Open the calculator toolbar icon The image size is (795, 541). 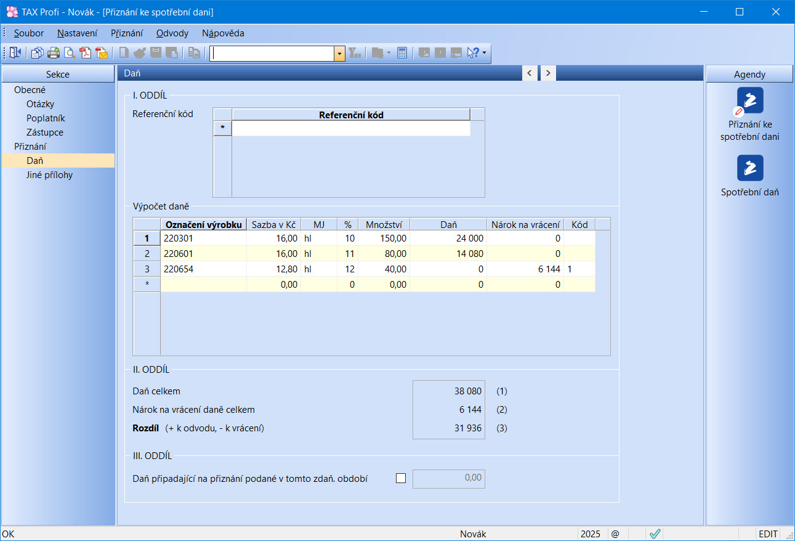point(402,53)
